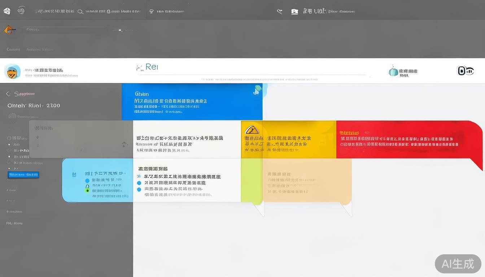Click the magnifier search icon in top bar
The width and height of the screenshot is (485, 277).
(x=81, y=11)
